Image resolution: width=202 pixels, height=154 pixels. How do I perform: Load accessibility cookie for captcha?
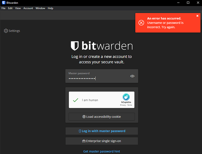tap(102, 117)
